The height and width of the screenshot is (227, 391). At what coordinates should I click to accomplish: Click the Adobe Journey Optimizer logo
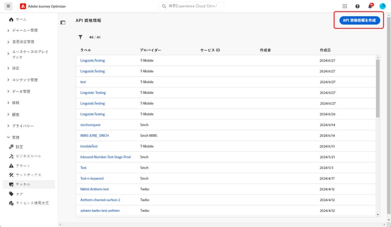(x=23, y=6)
